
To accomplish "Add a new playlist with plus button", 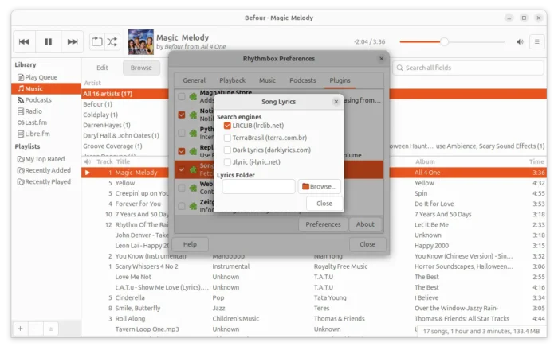I will pyautogui.click(x=20, y=329).
